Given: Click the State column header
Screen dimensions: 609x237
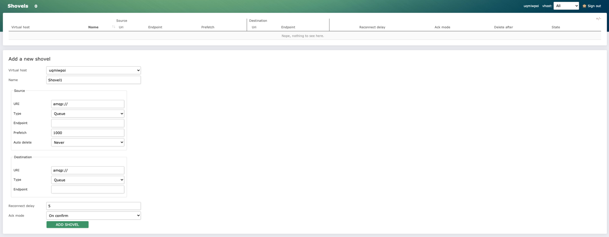Looking at the screenshot, I should tap(556, 27).
